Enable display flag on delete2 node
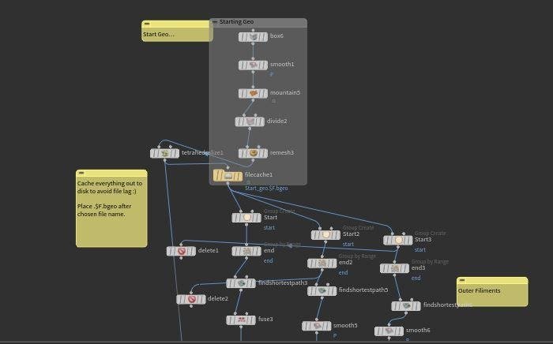 tap(203, 299)
